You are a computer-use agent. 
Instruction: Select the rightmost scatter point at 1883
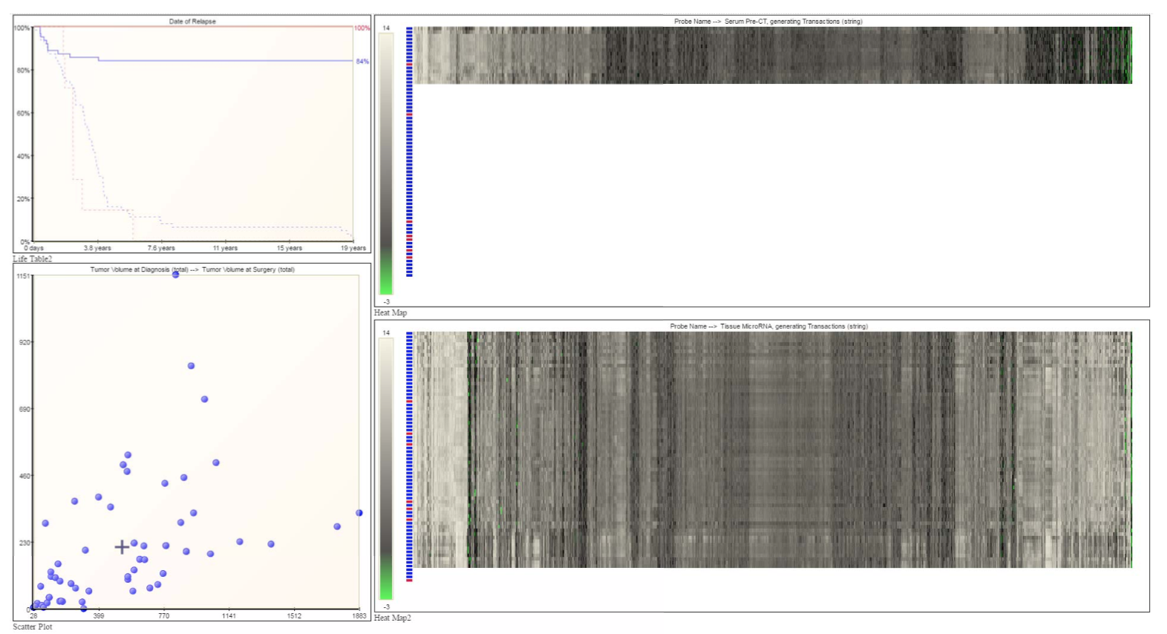click(359, 513)
